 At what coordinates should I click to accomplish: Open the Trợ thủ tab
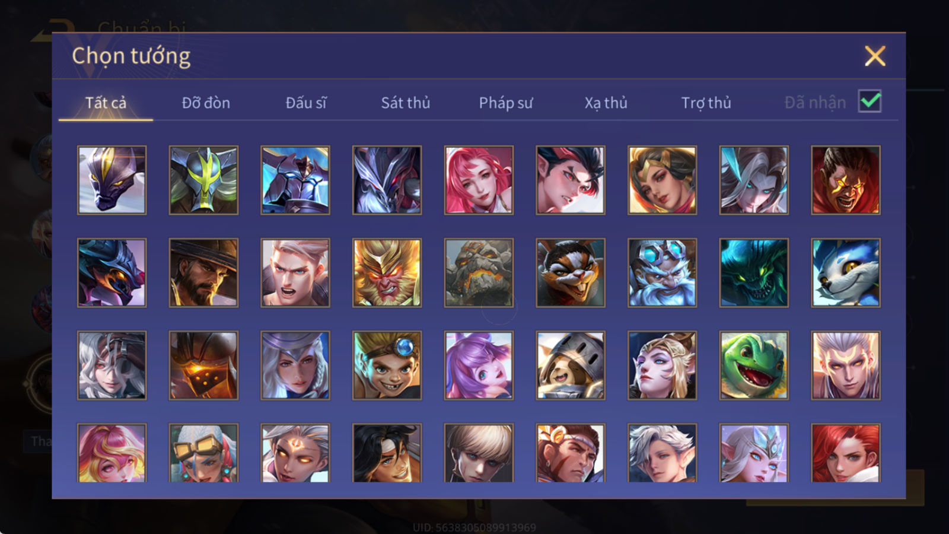coord(706,103)
